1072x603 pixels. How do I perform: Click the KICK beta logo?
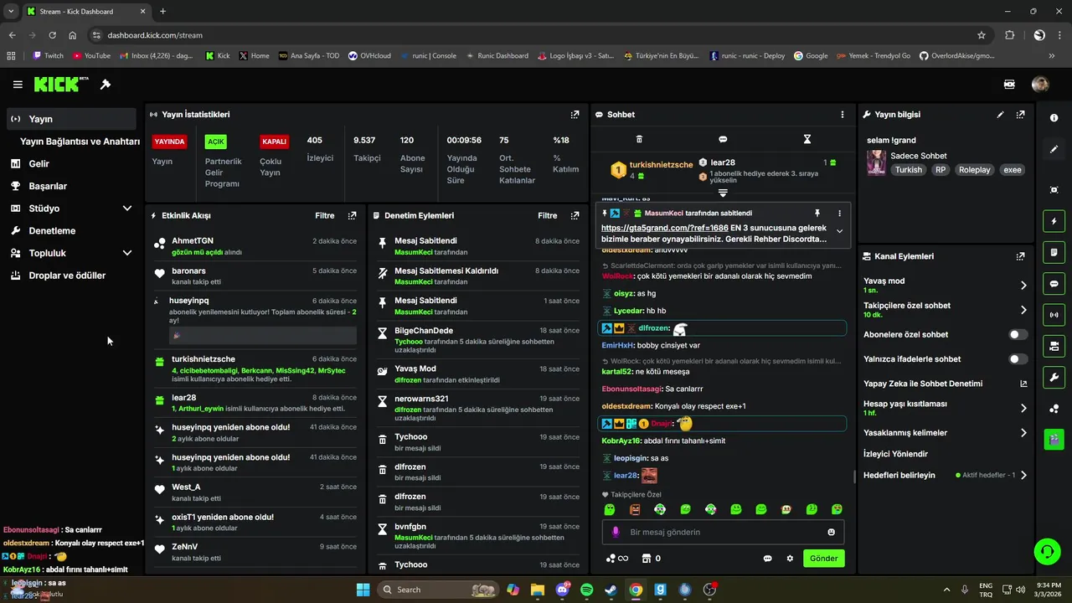tap(61, 85)
